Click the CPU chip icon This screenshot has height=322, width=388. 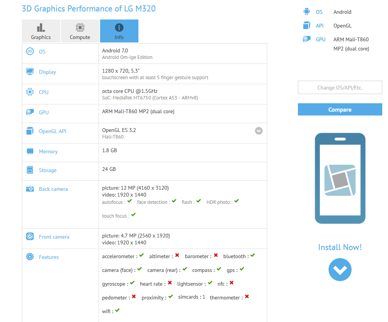(x=30, y=92)
